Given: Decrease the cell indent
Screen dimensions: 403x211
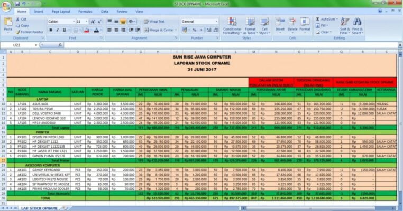Looking at the screenshot, I should click(x=131, y=30).
